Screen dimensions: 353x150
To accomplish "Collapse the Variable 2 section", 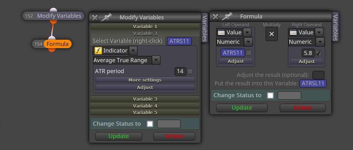I will point(145,33).
